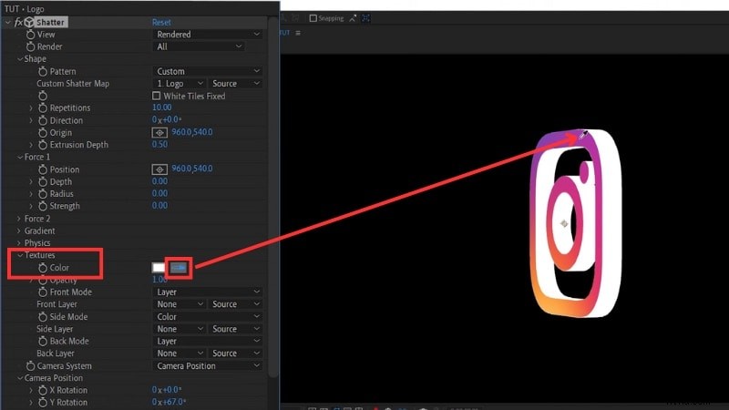Click the Origin point crosshair button
The width and height of the screenshot is (729, 410).
[x=159, y=132]
